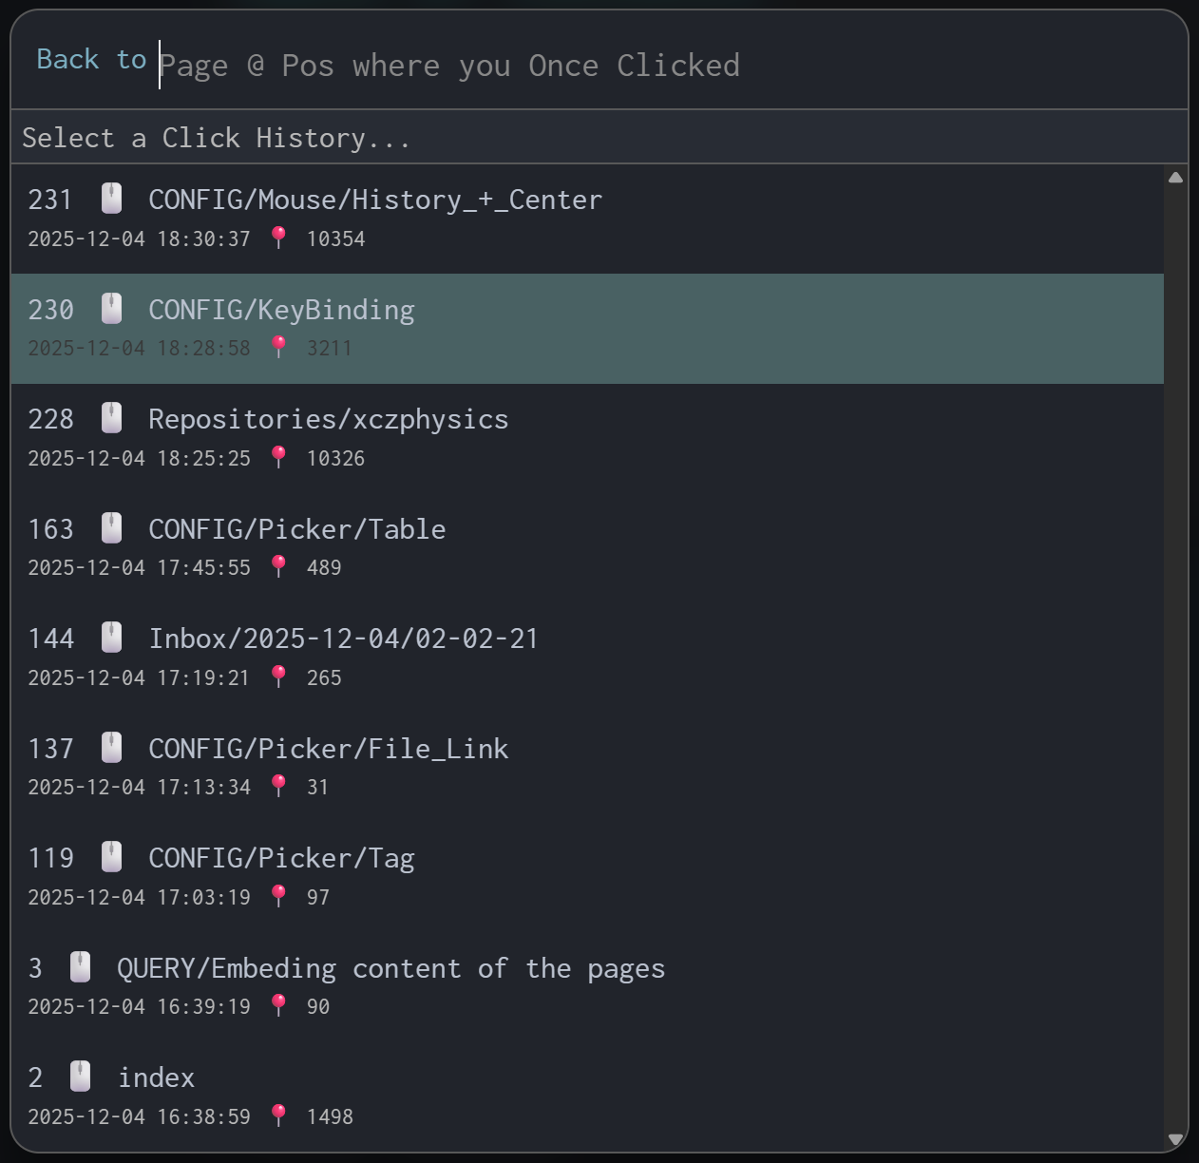Jump back to the index page entry
This screenshot has width=1199, height=1163.
click(156, 1078)
